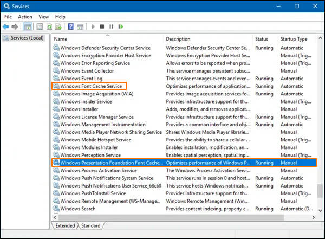This screenshot has width=325, height=239.
Task: Select Windows Management Instrumentation row
Action: pos(184,124)
